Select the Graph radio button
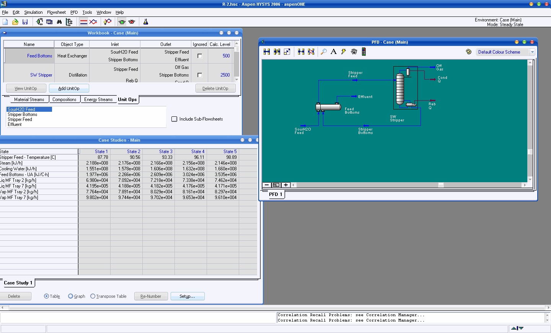This screenshot has height=333, width=551. pos(70,296)
